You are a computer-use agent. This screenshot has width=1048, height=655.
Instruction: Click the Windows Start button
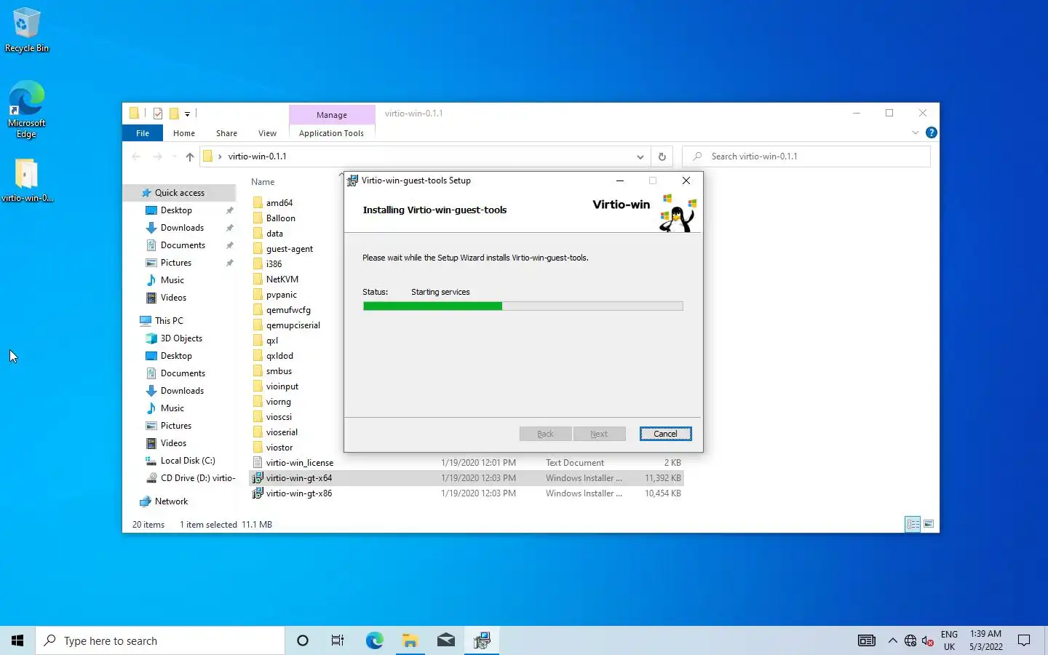tap(17, 640)
